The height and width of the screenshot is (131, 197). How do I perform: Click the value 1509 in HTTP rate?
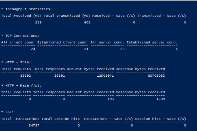[x=160, y=99]
